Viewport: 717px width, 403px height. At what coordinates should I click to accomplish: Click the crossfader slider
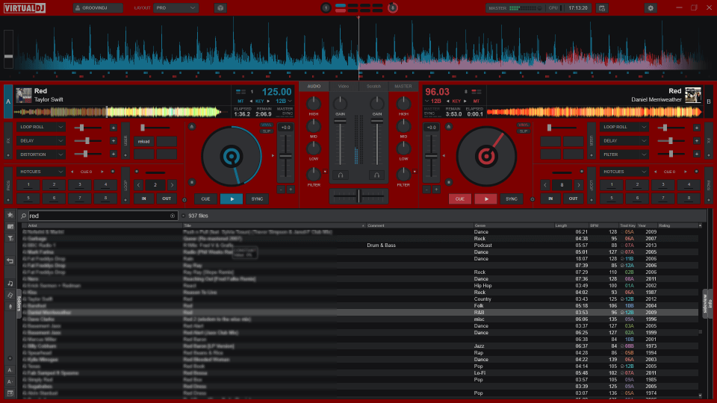(x=359, y=196)
